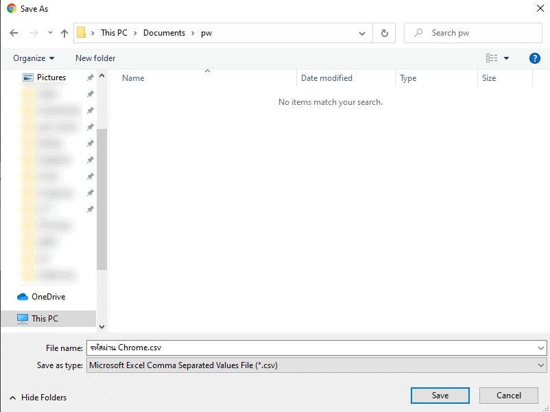This screenshot has height=412, width=550.
Task: Collapse navigation pane with Hide Folders
Action: (38, 398)
